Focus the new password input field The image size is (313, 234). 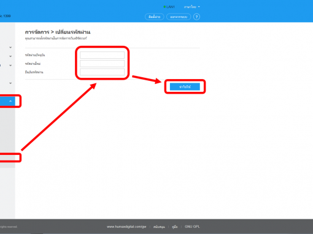click(102, 64)
